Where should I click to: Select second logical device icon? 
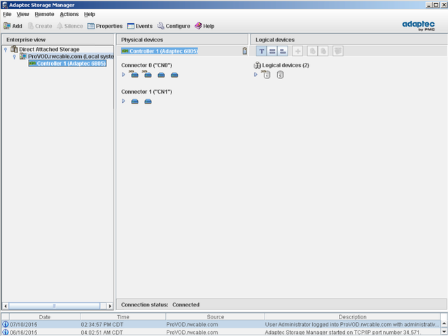(x=280, y=75)
